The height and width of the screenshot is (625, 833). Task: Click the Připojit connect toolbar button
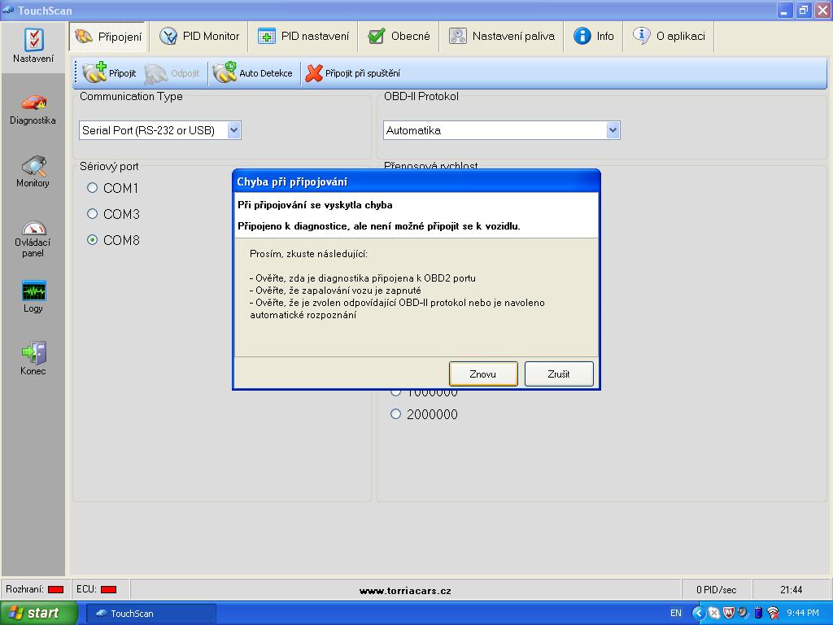(x=110, y=73)
